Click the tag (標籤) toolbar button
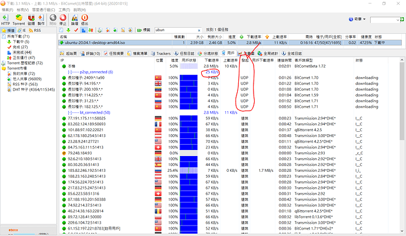This screenshot has height=236, width=406. click(x=144, y=30)
